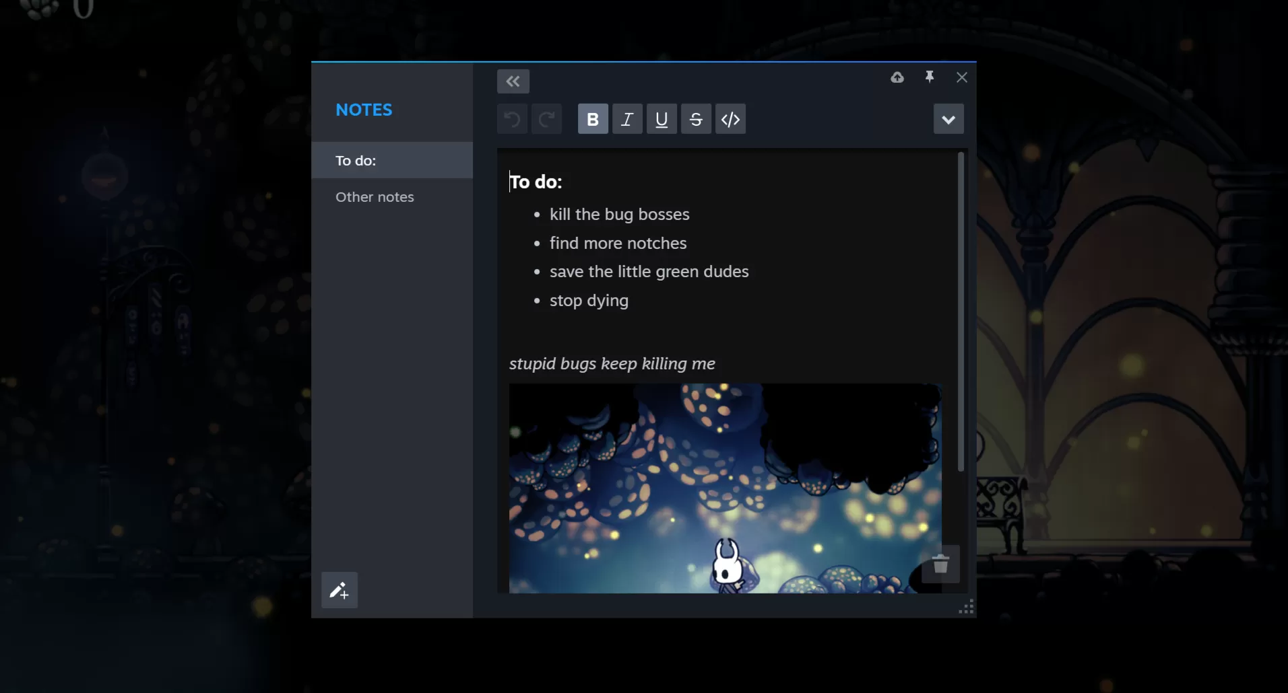This screenshot has height=693, width=1288.
Task: Open the 'Other notes' entry
Action: pos(375,196)
